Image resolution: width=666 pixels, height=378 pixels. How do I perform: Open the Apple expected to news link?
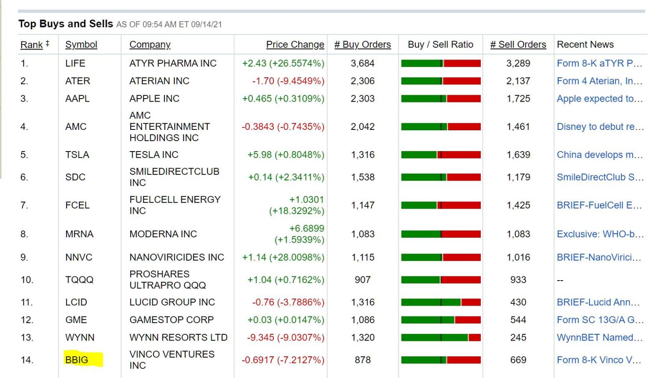(x=600, y=99)
